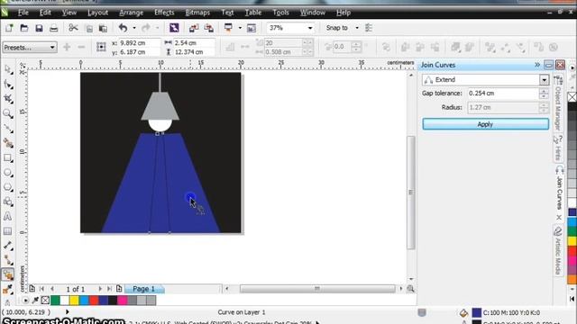
Task: Save the document with the floppy icon
Action: coord(39,28)
